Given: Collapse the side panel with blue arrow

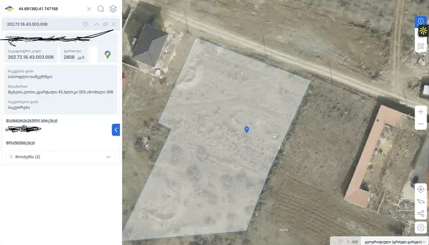Looking at the screenshot, I should tap(116, 130).
